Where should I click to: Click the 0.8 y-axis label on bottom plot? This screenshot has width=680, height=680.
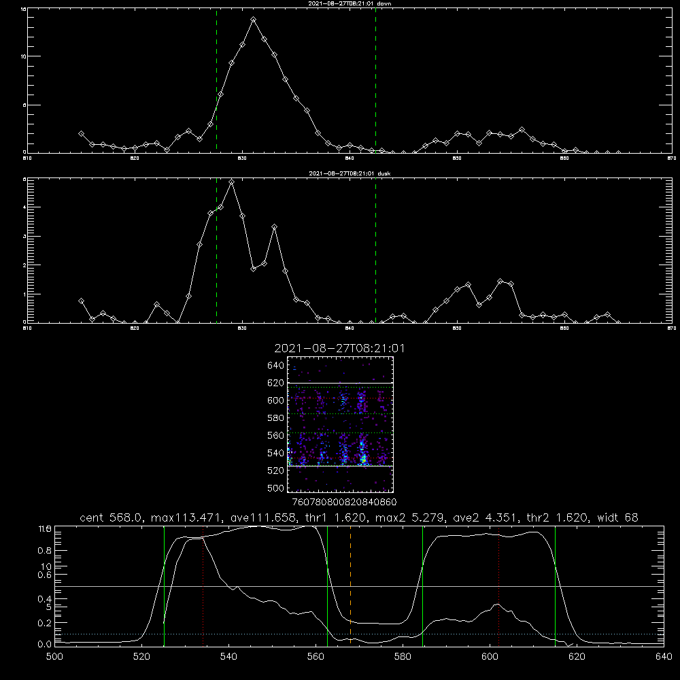coord(45,550)
